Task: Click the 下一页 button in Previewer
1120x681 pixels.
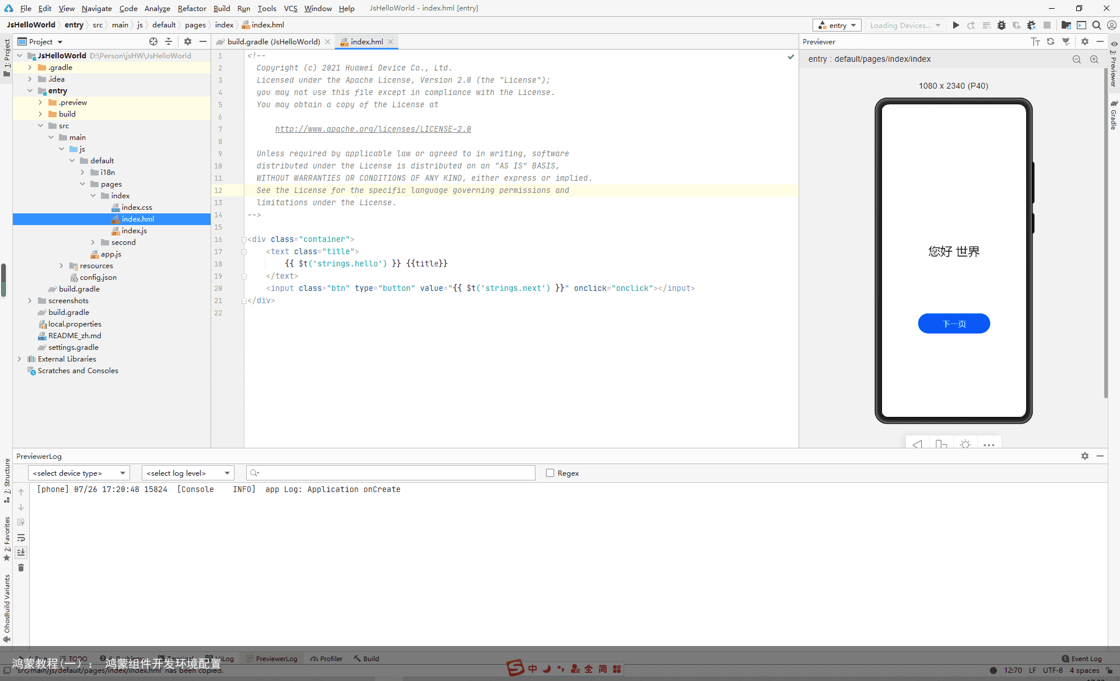Action: 954,323
